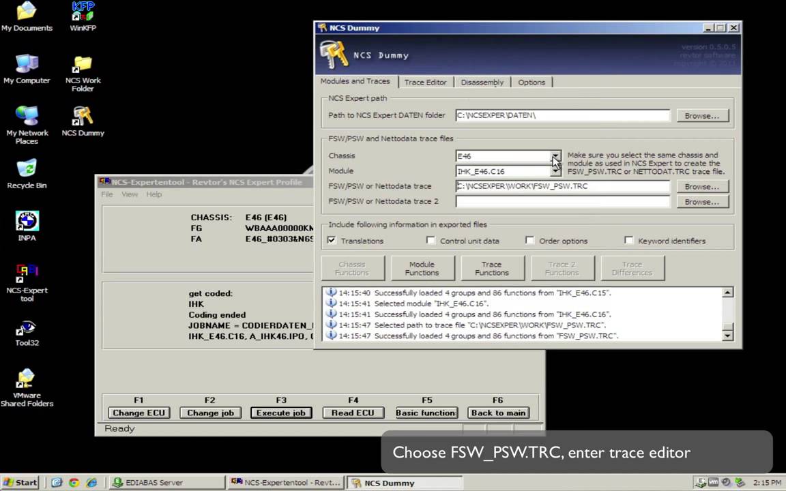Open the Disassembly tab

(482, 82)
